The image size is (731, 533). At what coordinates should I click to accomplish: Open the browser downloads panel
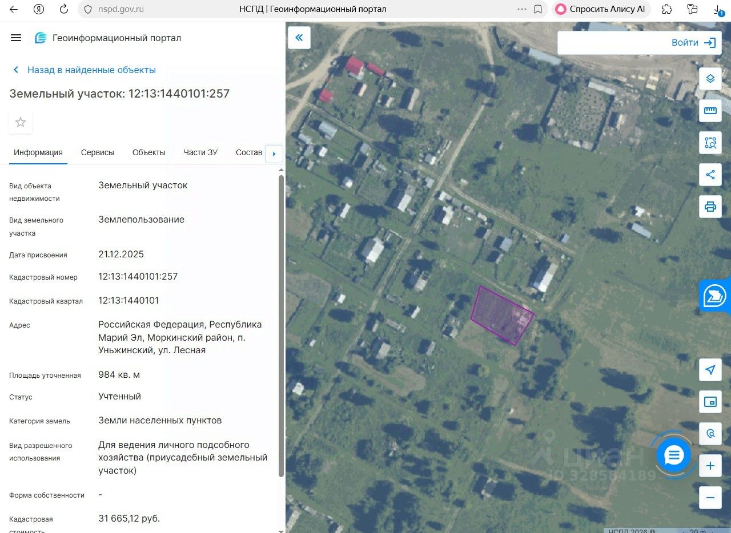[718, 9]
